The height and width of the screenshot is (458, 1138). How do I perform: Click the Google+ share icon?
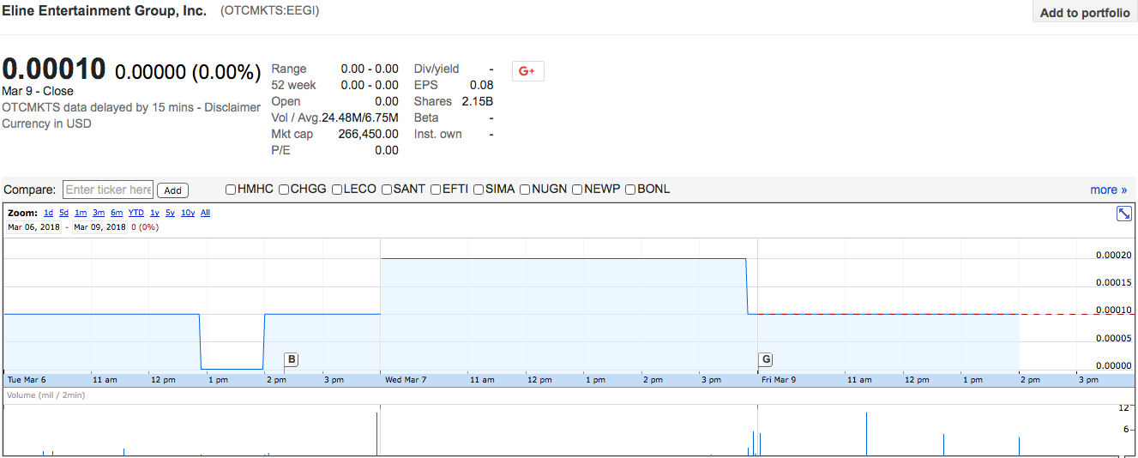[527, 71]
